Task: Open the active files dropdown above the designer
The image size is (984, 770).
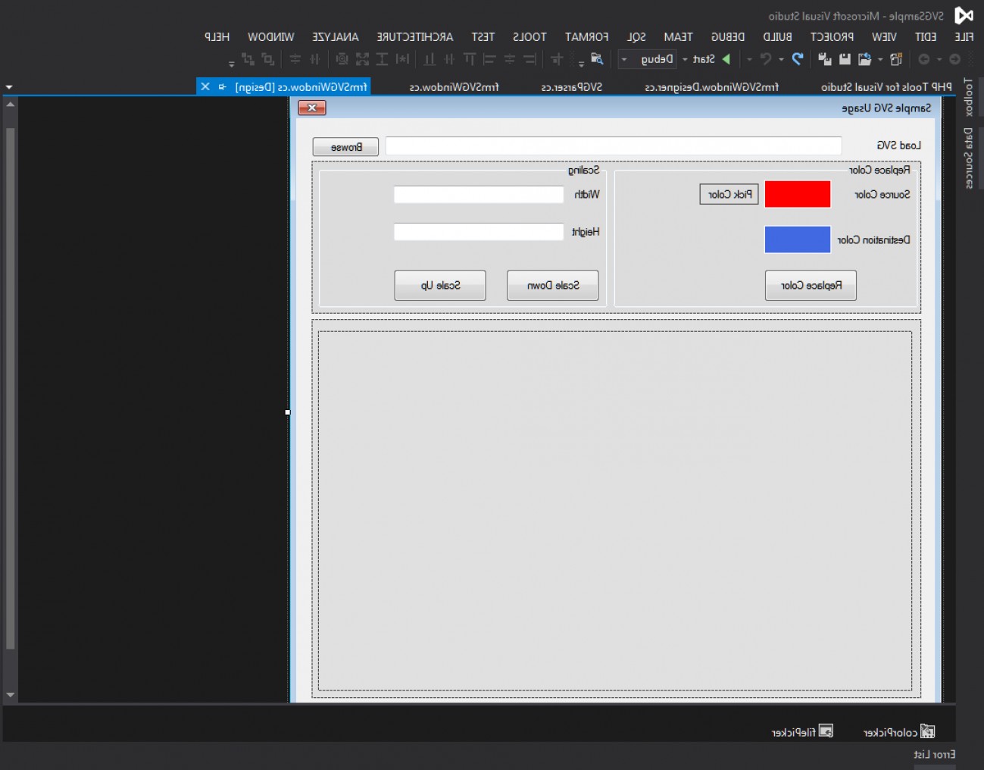Action: click(8, 87)
